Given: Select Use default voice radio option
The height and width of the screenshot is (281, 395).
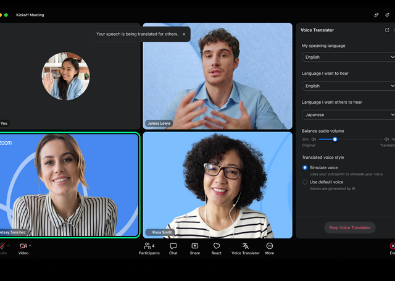Looking at the screenshot, I should [305, 182].
